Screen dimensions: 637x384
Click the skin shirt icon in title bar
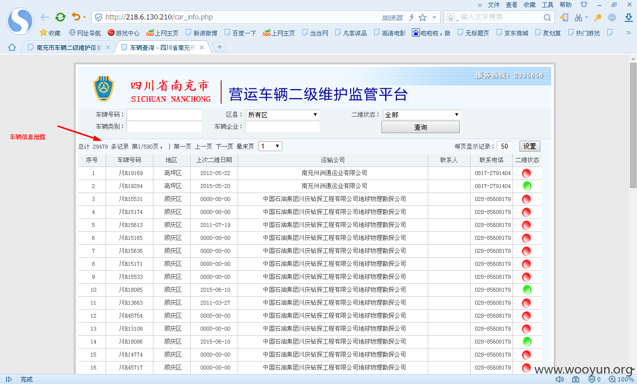click(584, 4)
